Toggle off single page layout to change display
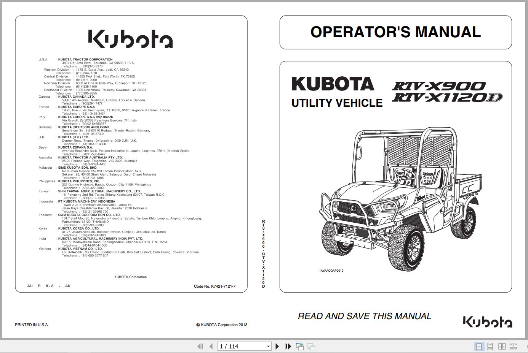This screenshot has height=353, width=528. pos(479,346)
